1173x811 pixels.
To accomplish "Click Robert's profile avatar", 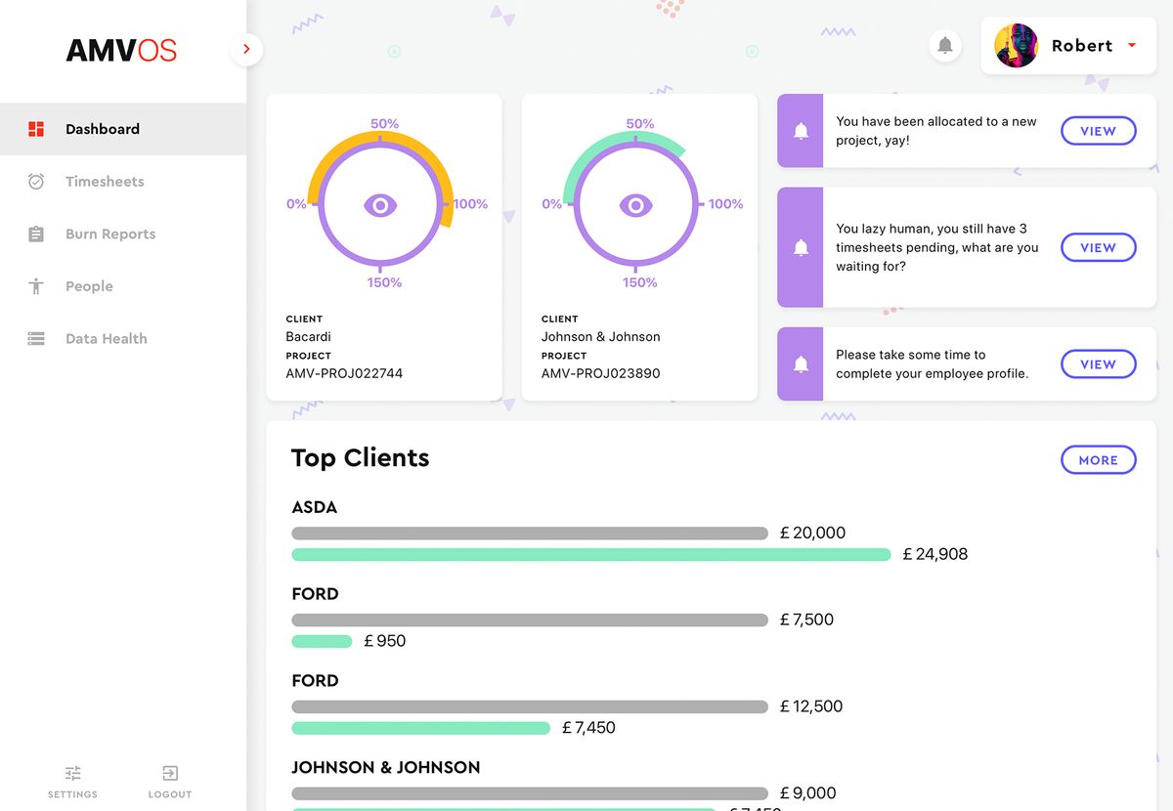I will 1016,45.
